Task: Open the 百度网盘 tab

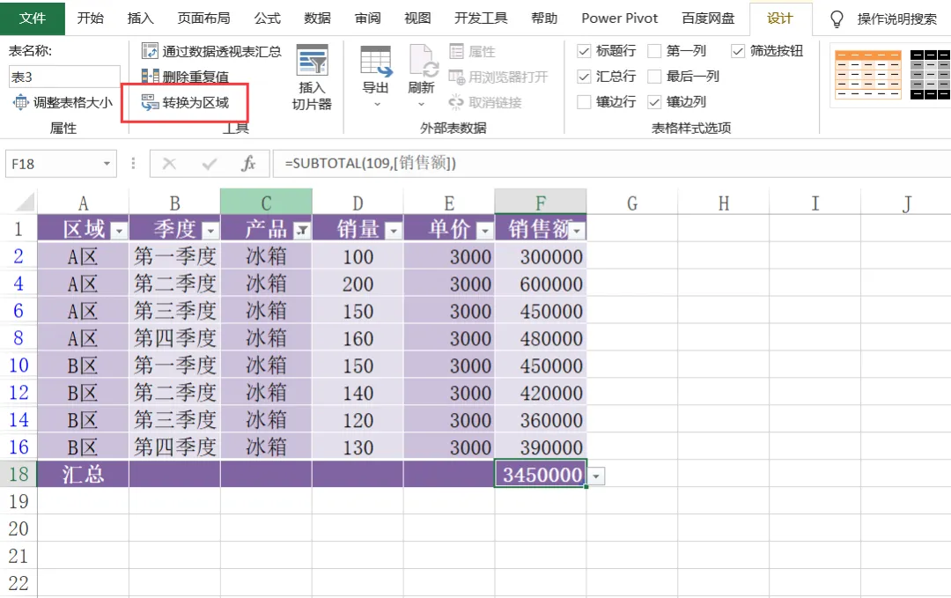Action: click(708, 18)
